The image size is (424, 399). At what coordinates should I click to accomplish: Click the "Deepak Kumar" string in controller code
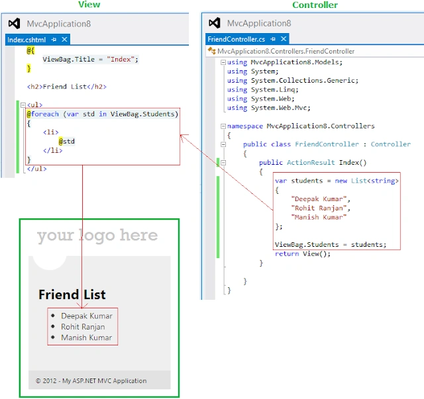(x=319, y=199)
